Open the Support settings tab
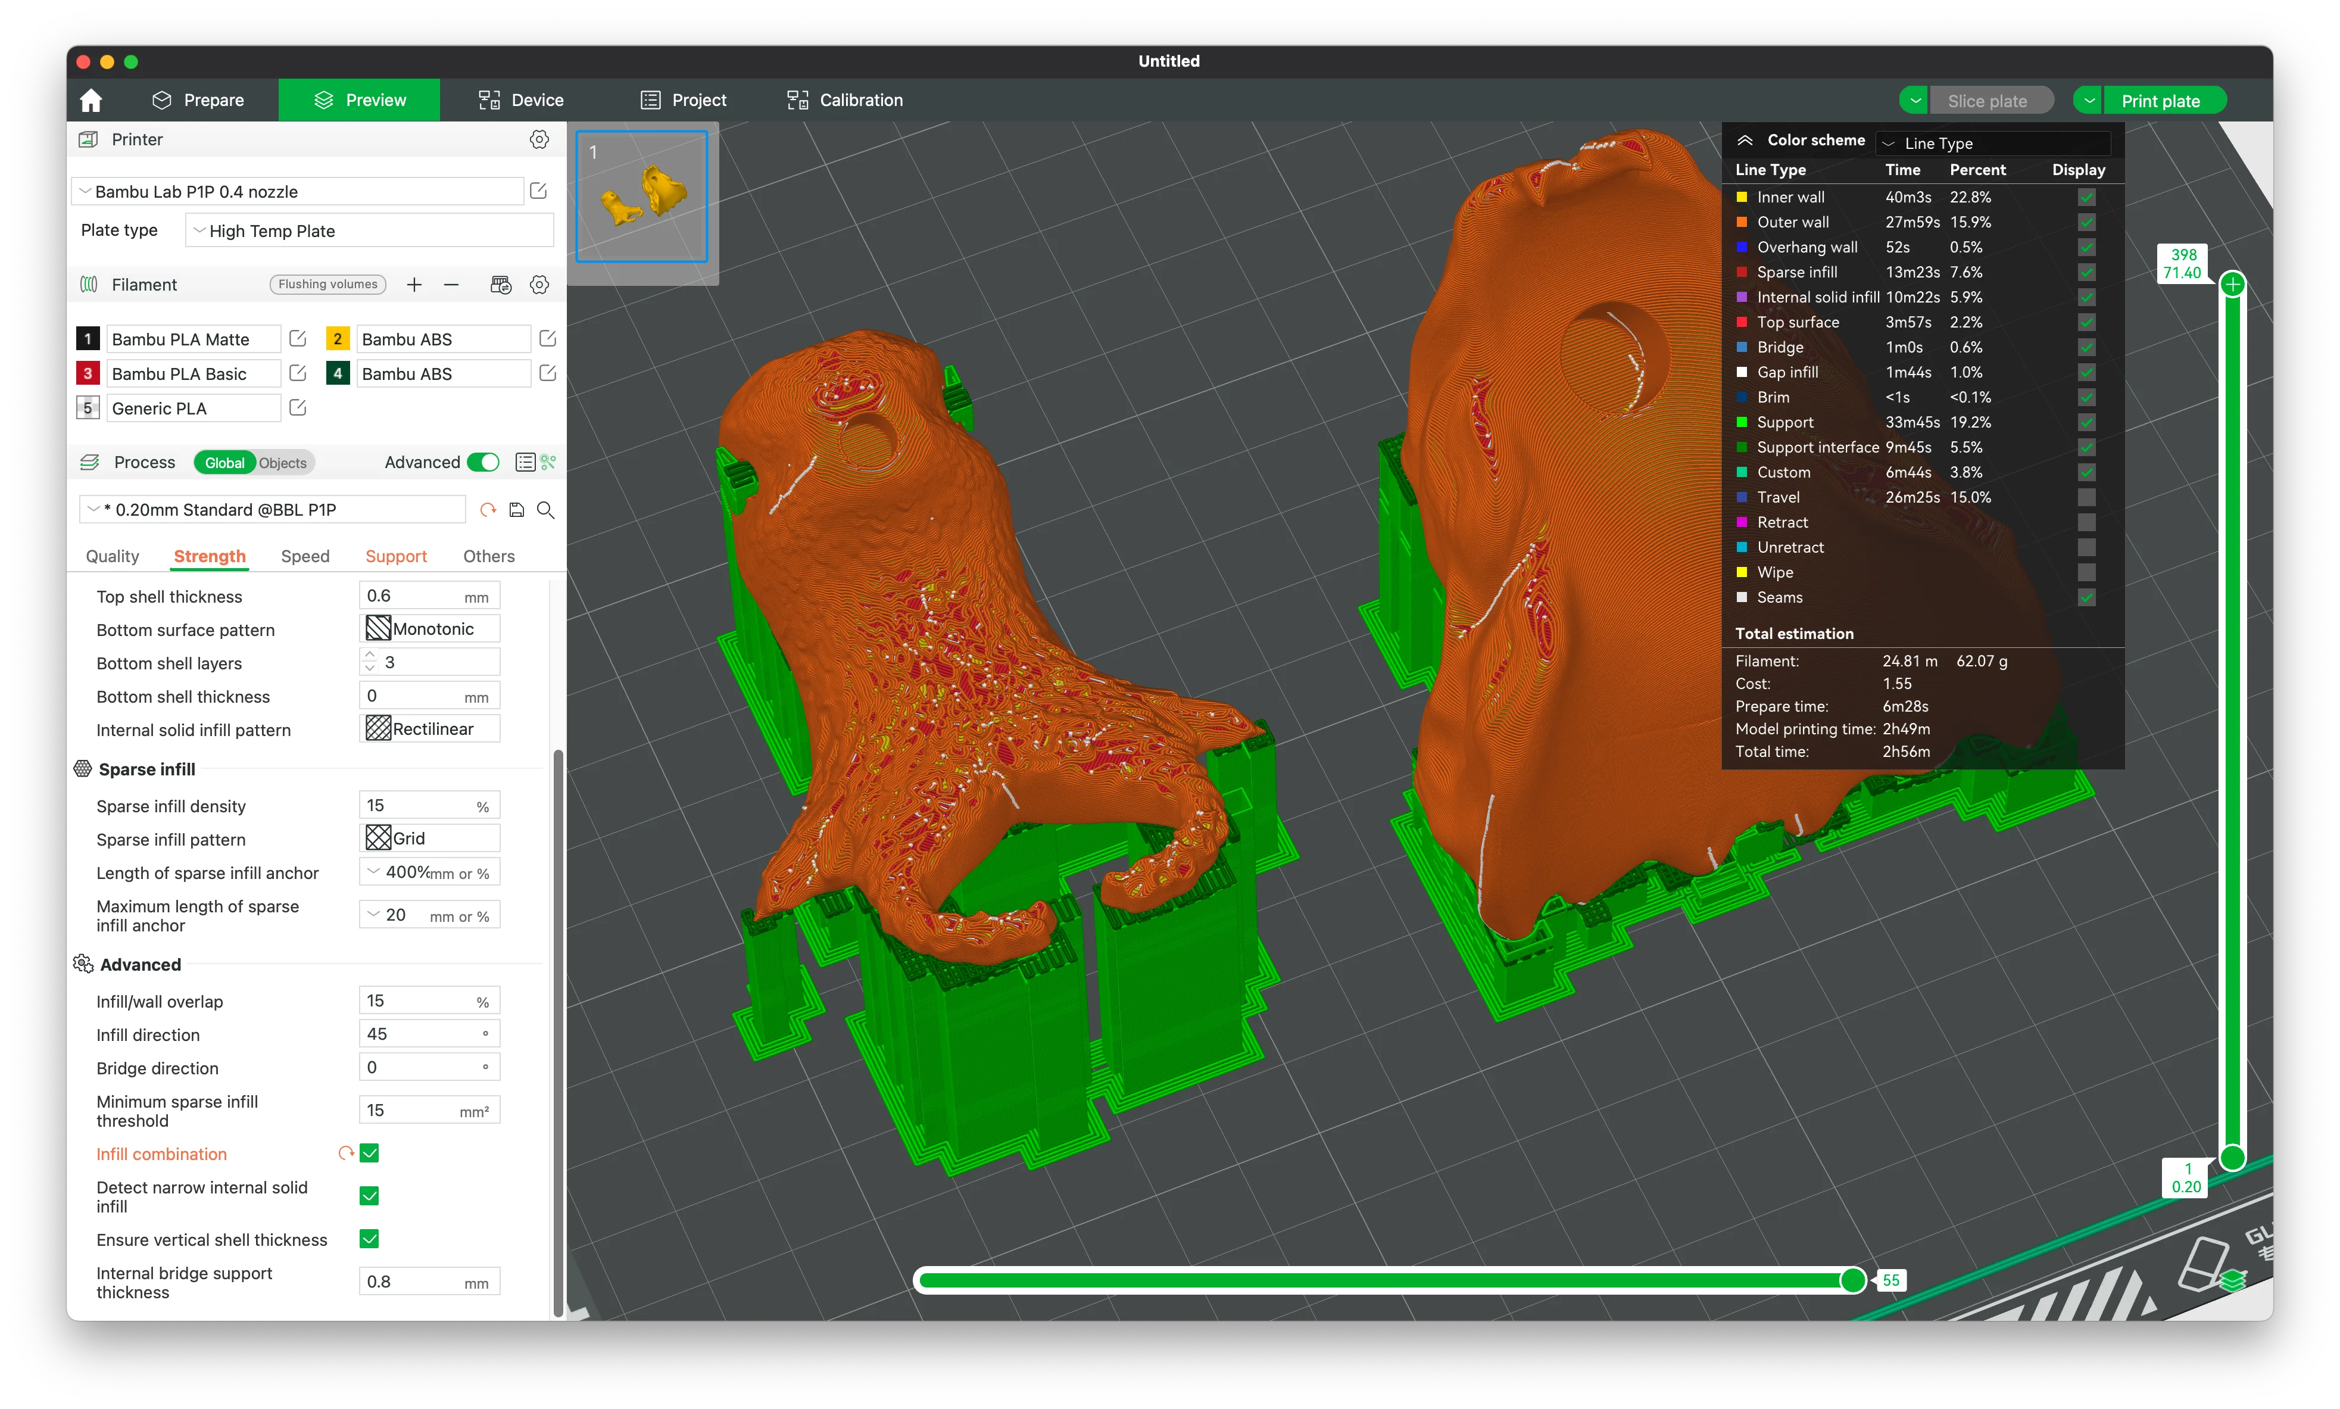 396,556
